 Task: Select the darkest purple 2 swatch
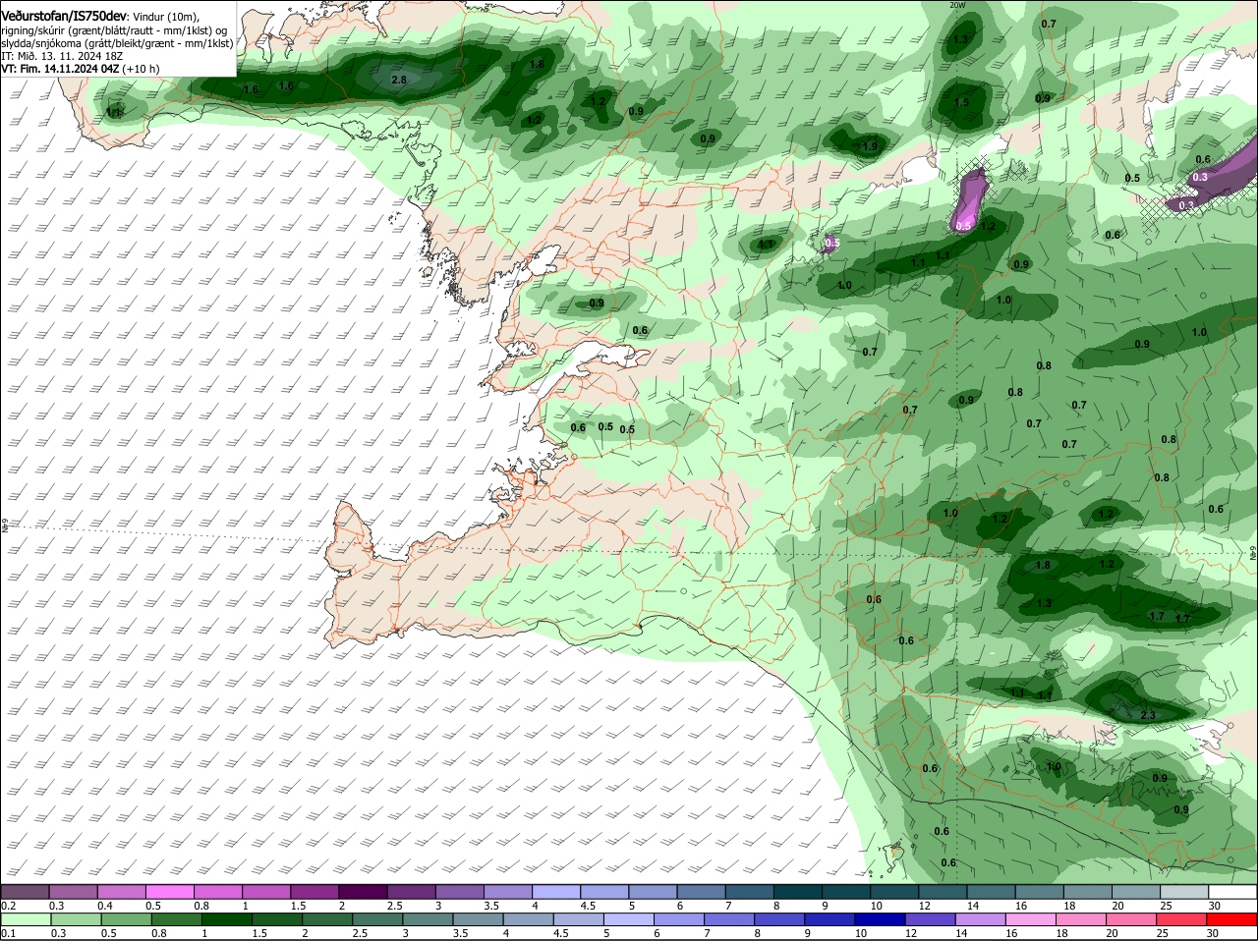(363, 892)
